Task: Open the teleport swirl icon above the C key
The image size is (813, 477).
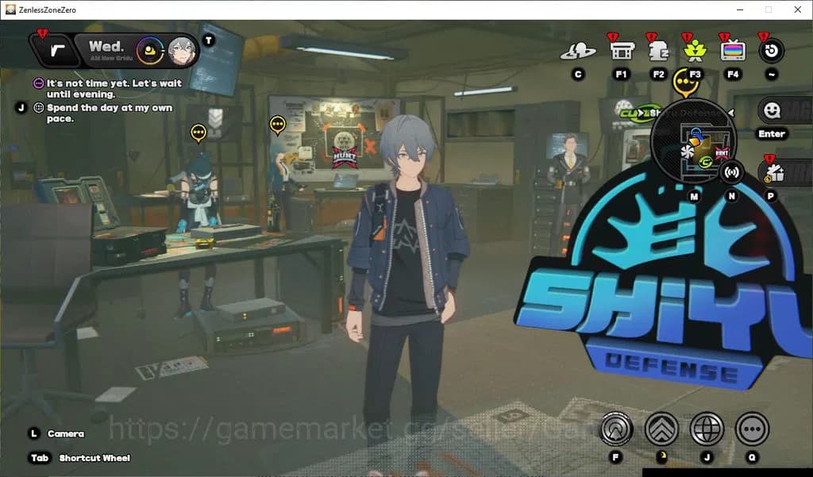Action: pyautogui.click(x=579, y=49)
